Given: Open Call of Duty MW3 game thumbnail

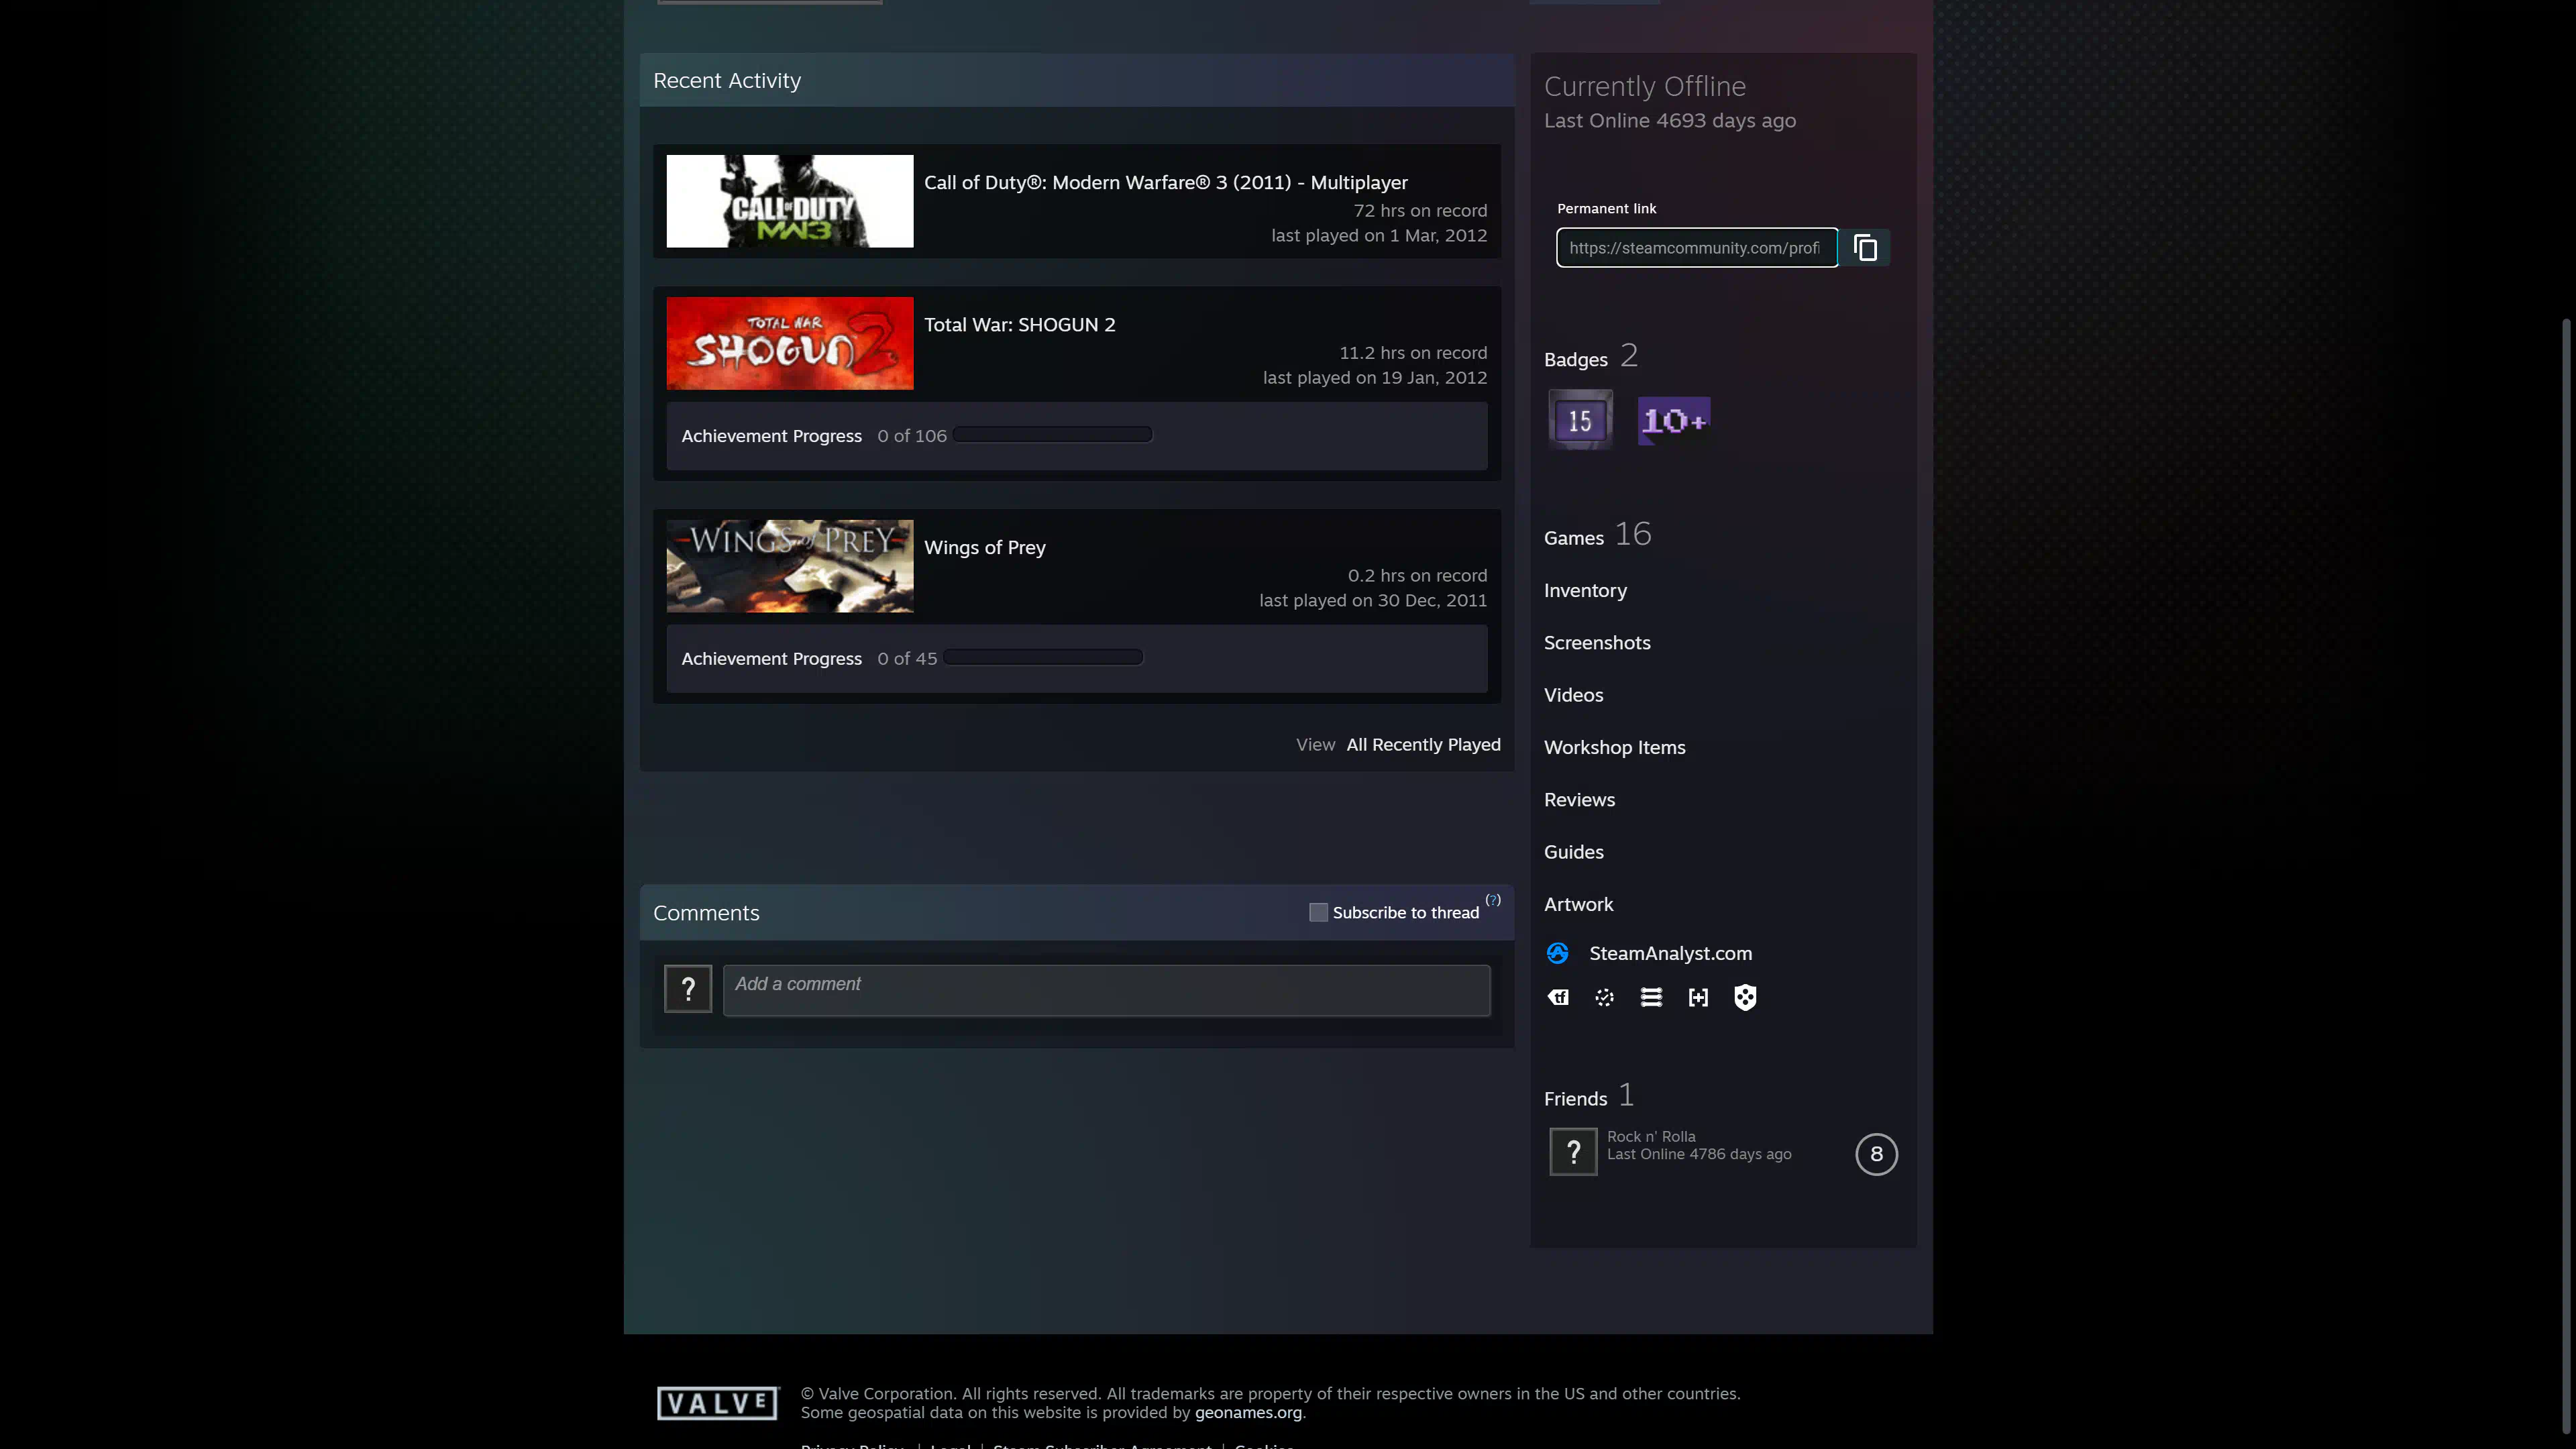Looking at the screenshot, I should [790, 201].
